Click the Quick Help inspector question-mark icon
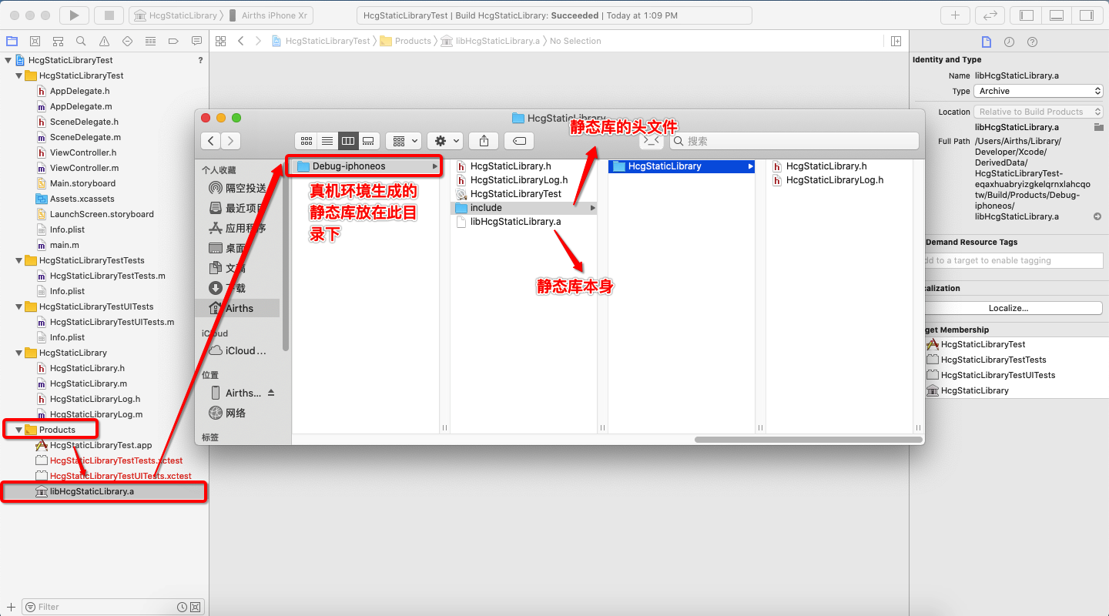Viewport: 1109px width, 616px height. (1032, 42)
